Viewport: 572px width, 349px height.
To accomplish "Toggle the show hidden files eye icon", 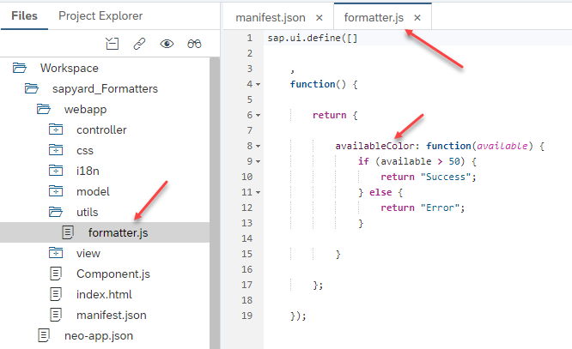I will [167, 44].
